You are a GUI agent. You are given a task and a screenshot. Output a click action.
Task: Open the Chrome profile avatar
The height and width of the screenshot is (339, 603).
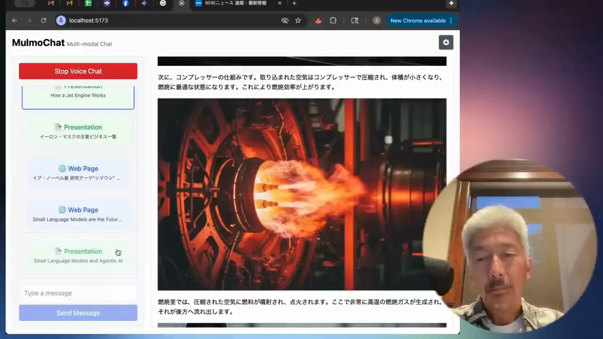coord(376,20)
